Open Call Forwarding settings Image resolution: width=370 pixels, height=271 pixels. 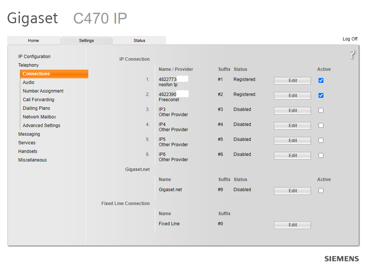click(38, 100)
